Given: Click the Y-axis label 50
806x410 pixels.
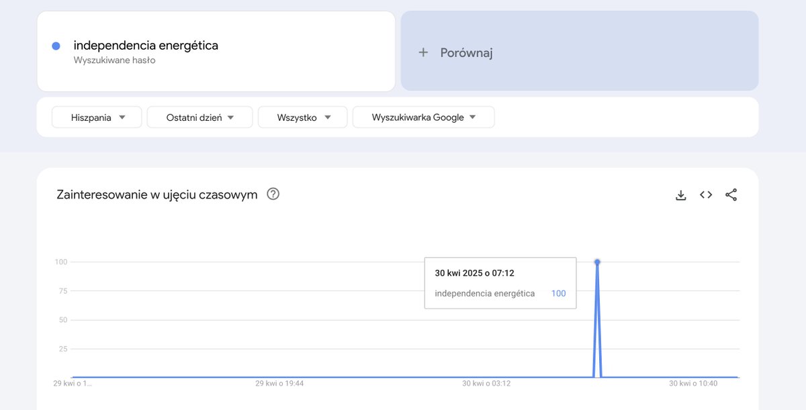Looking at the screenshot, I should coord(63,319).
